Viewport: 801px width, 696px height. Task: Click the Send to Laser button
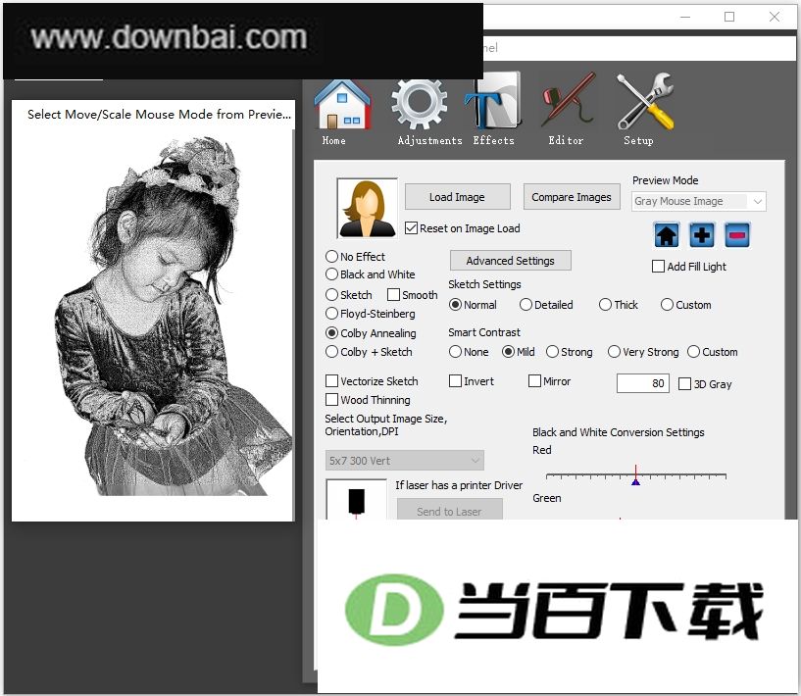(x=450, y=510)
